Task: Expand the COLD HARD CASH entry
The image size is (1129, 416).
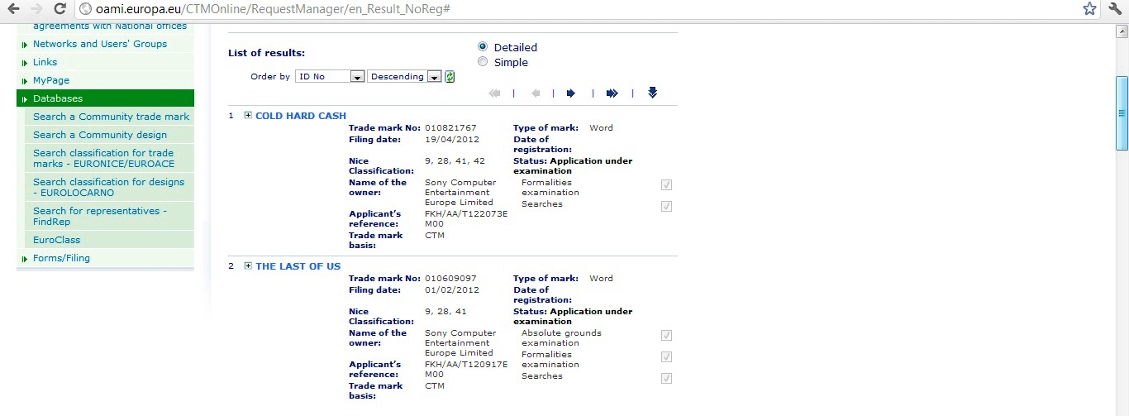Action: pos(248,115)
